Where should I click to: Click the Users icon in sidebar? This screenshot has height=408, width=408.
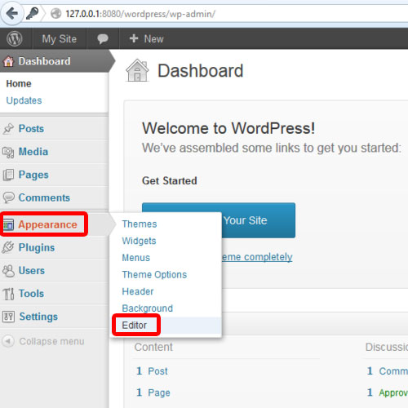pyautogui.click(x=8, y=271)
